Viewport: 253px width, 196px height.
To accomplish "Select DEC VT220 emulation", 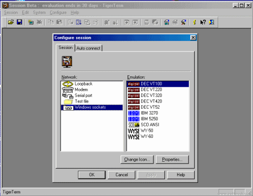I will pyautogui.click(x=158, y=89).
